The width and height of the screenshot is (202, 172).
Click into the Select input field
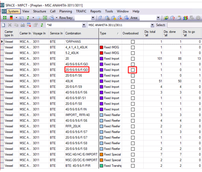[x=185, y=25]
